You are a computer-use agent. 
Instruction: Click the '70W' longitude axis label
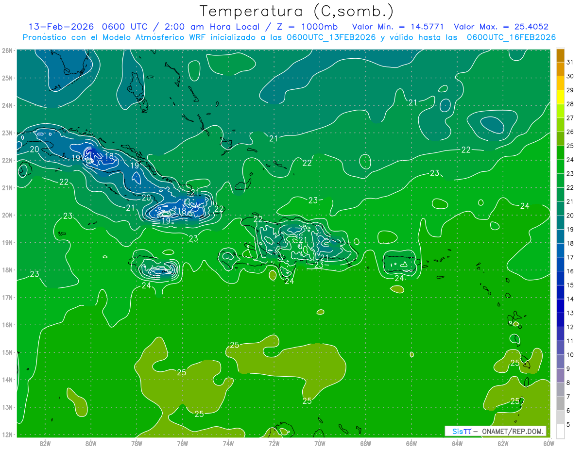[320, 443]
